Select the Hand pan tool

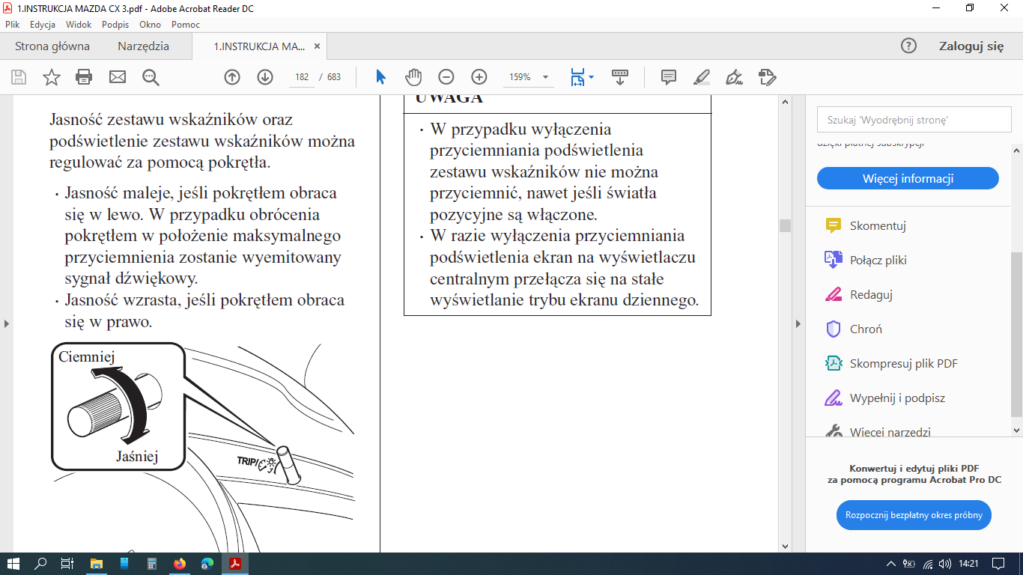click(413, 77)
